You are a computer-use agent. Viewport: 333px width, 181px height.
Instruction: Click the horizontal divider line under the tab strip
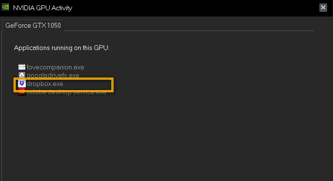tap(189, 31)
